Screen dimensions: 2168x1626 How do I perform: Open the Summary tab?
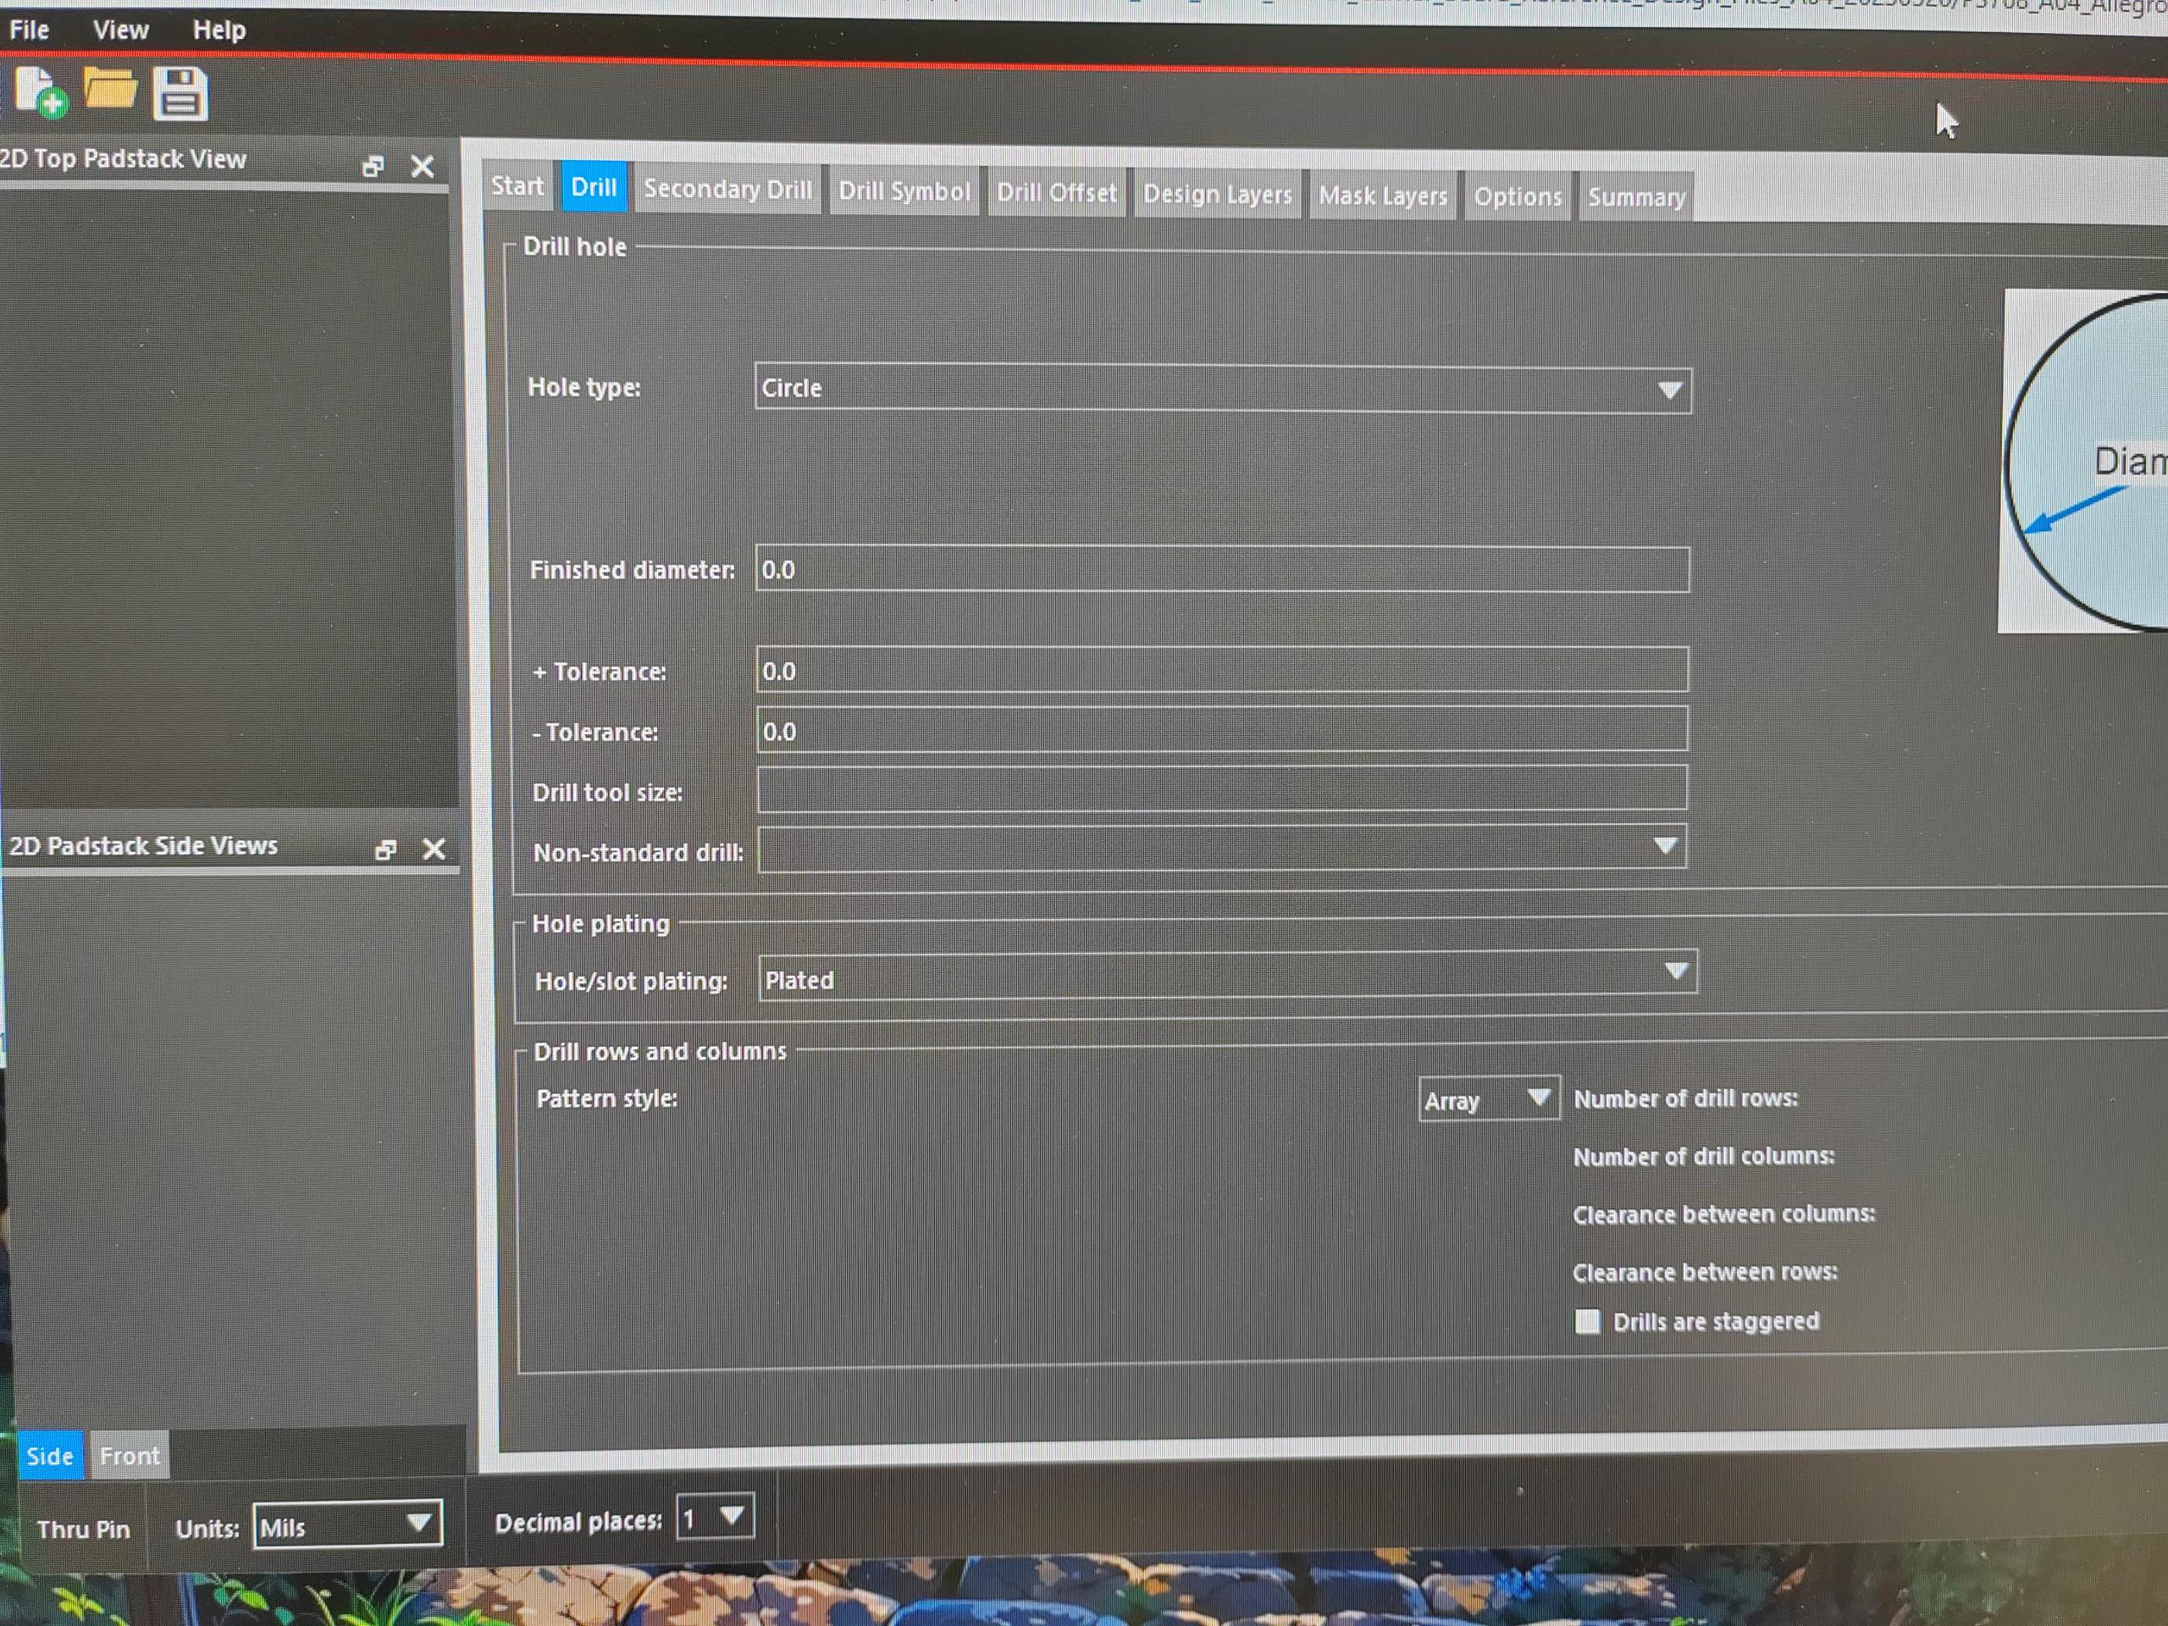click(x=1636, y=198)
